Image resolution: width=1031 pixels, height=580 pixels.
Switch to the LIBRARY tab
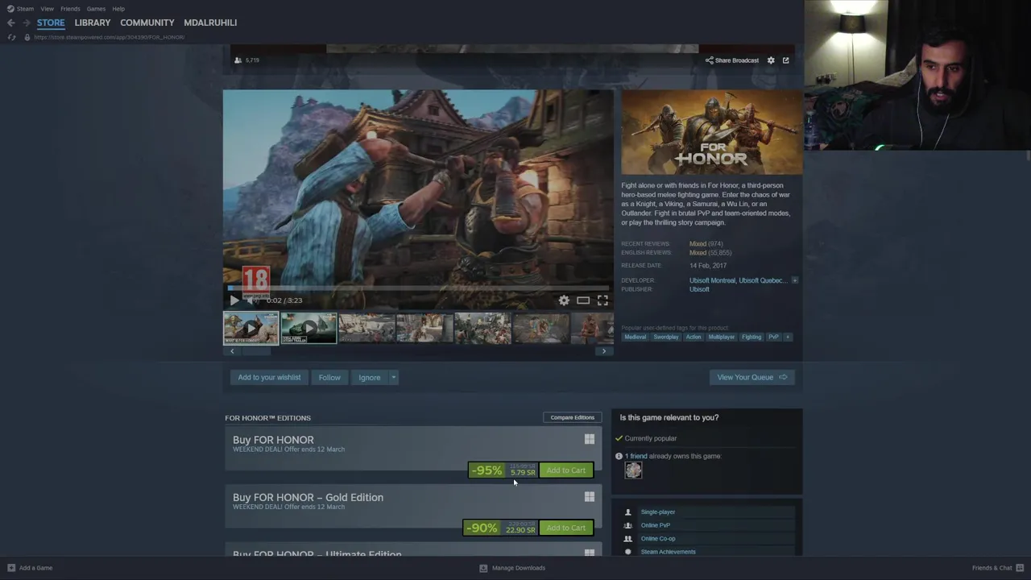(93, 23)
